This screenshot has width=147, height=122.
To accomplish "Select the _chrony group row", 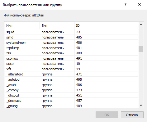I will pyautogui.click(x=71, y=90).
